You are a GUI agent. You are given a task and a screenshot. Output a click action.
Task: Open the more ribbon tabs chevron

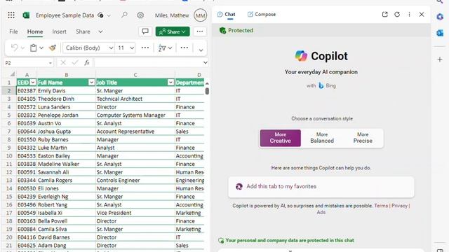[100, 31]
